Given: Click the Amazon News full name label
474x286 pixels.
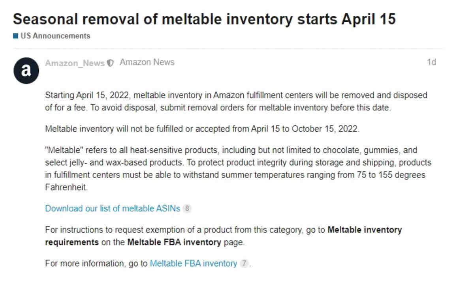Looking at the screenshot, I should tap(147, 62).
